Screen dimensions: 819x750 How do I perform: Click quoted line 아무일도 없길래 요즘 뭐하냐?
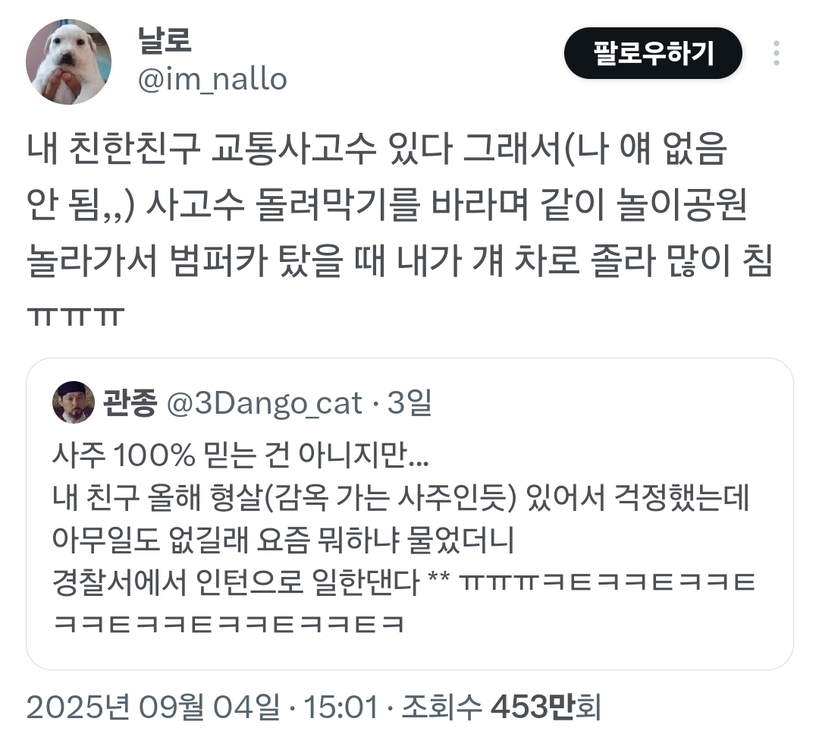tap(284, 539)
